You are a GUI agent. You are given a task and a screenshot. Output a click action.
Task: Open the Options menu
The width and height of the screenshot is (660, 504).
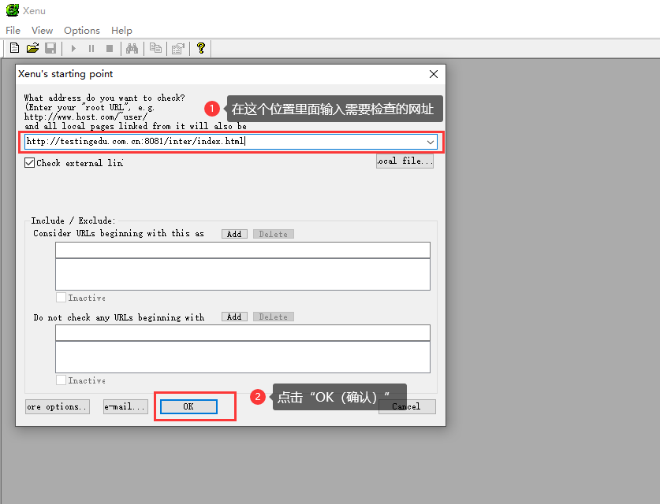coord(82,30)
